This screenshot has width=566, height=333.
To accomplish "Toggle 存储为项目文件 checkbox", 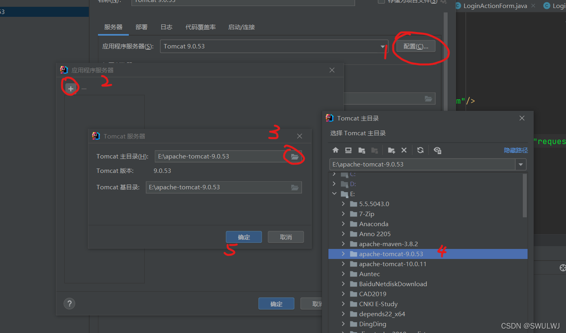I will 381,1.
